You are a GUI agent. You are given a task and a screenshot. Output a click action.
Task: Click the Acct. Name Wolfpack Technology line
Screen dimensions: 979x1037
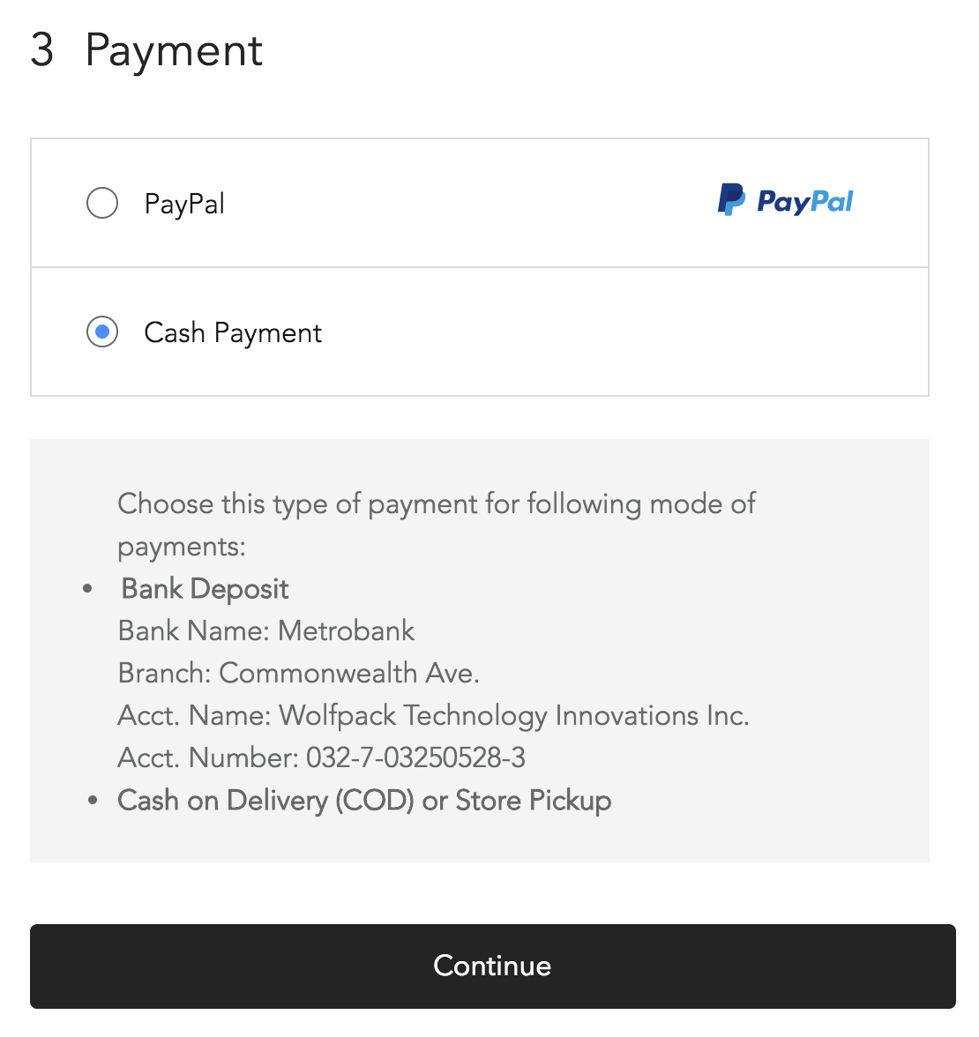(x=433, y=716)
